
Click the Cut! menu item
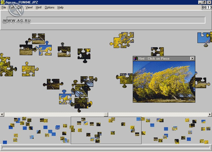[x=20, y=7]
